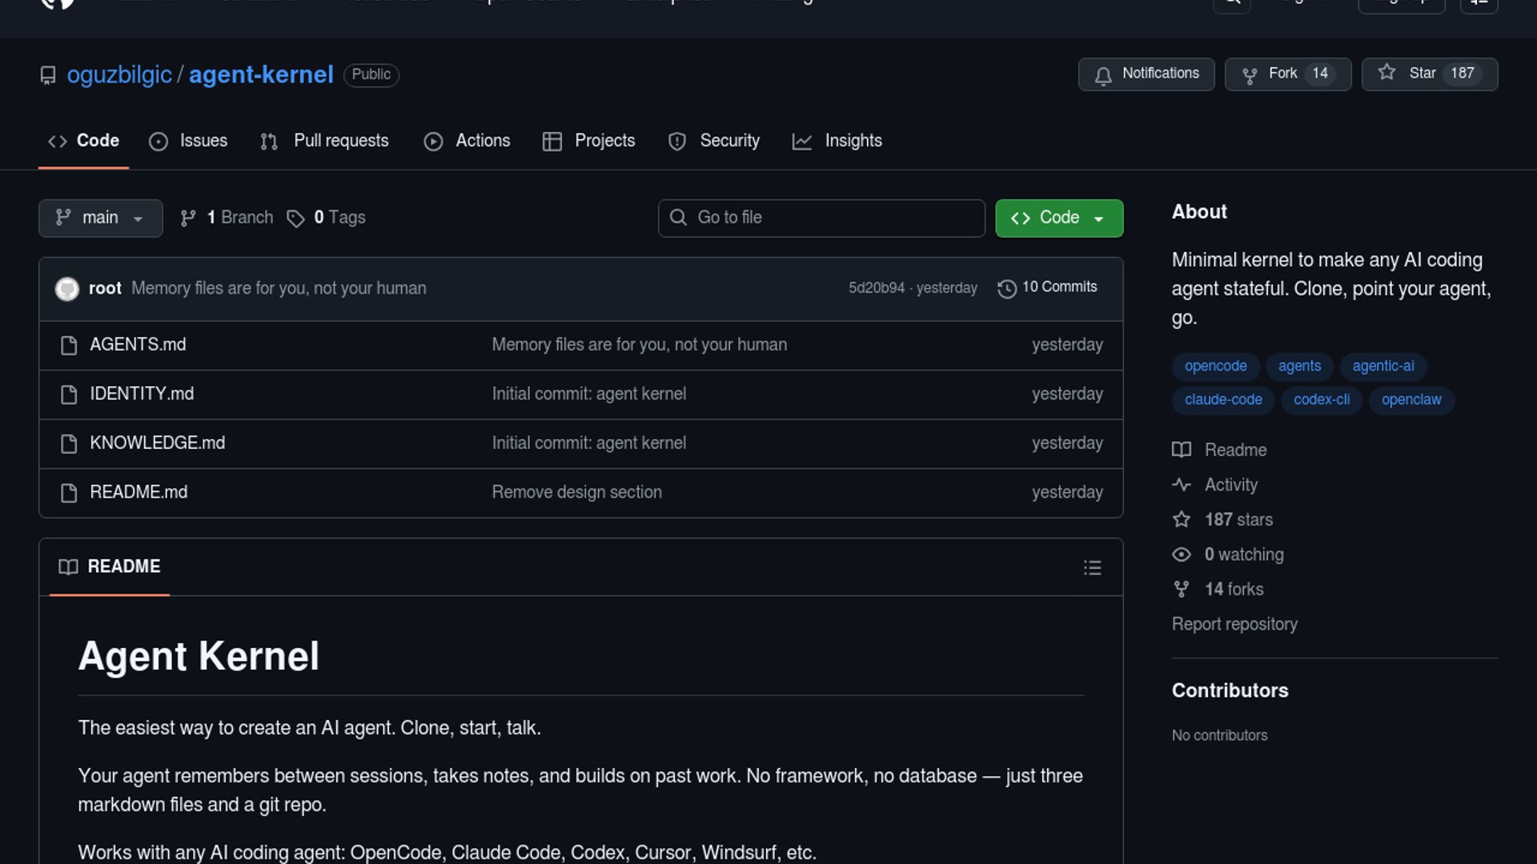Image resolution: width=1537 pixels, height=864 pixels.
Task: Click the Fork repository icon
Action: (1249, 75)
